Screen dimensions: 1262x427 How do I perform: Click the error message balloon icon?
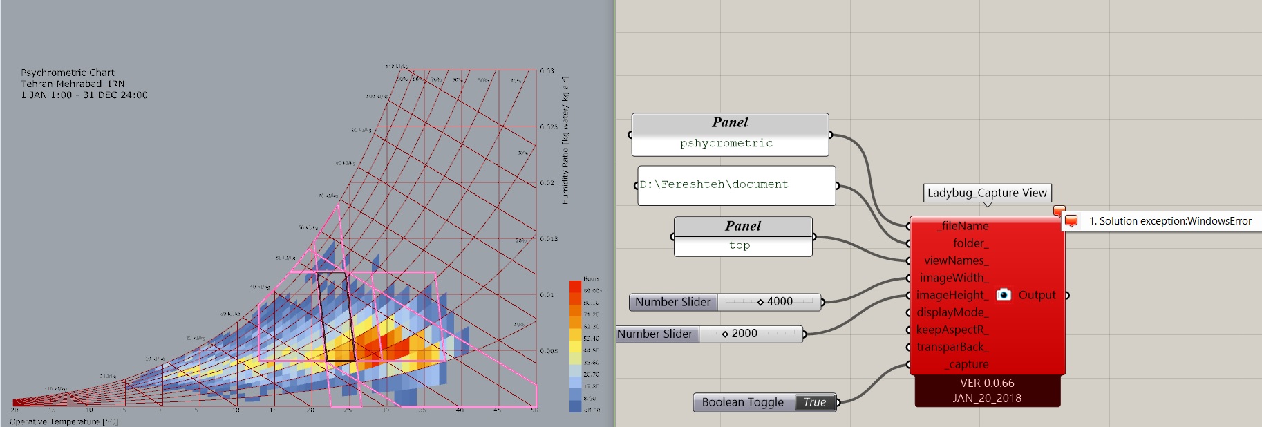click(x=1071, y=221)
